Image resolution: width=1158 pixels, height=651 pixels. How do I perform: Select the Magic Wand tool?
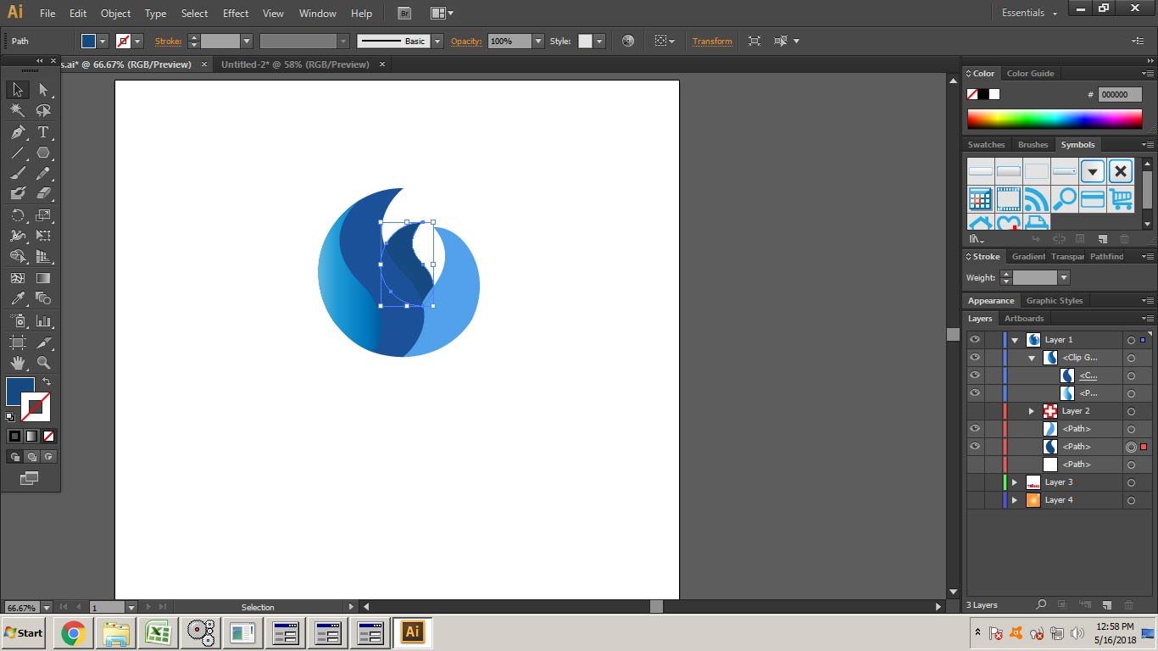pyautogui.click(x=17, y=110)
